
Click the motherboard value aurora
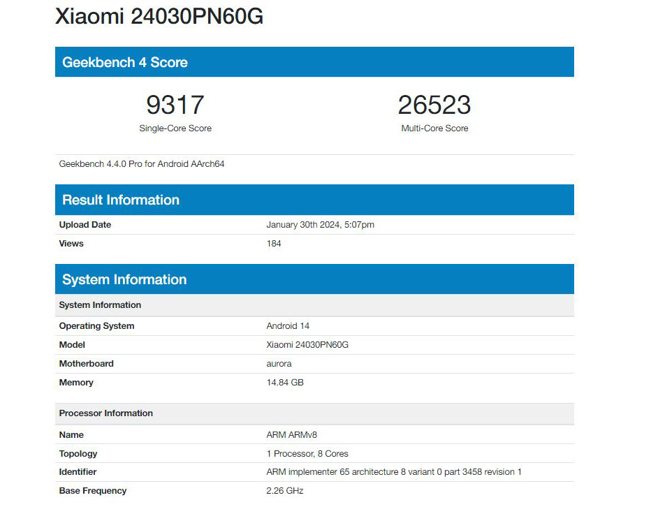[279, 364]
